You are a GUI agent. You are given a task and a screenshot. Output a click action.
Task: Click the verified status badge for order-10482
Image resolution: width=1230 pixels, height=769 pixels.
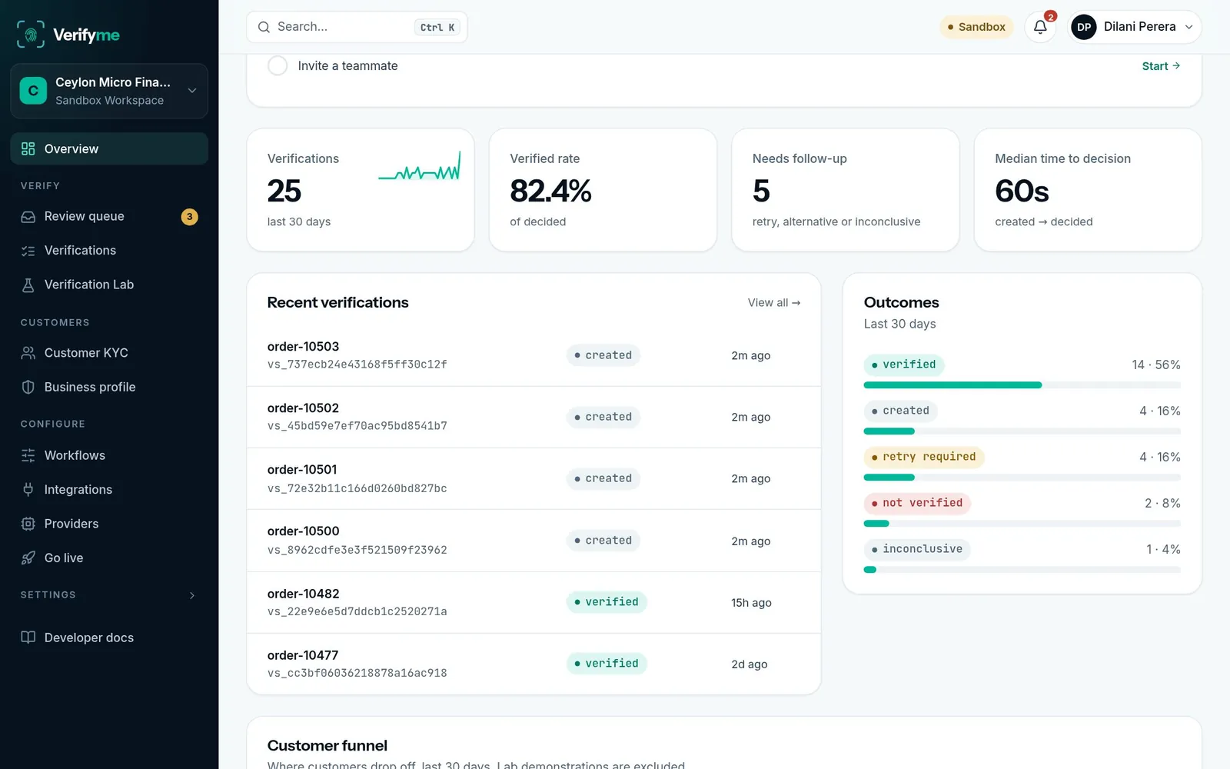[x=607, y=602]
